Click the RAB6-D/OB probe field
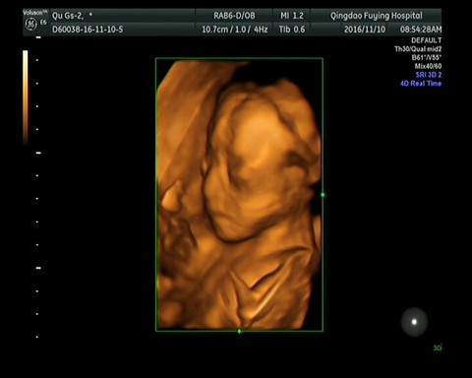 tap(234, 16)
